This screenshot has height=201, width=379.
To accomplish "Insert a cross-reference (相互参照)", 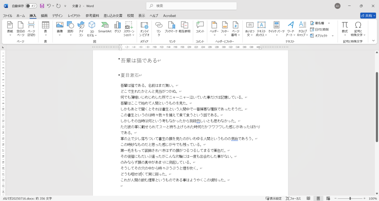I will pyautogui.click(x=184, y=27).
